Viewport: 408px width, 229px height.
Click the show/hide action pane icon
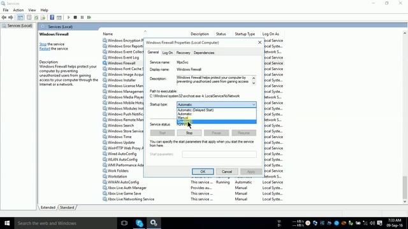coord(59,17)
